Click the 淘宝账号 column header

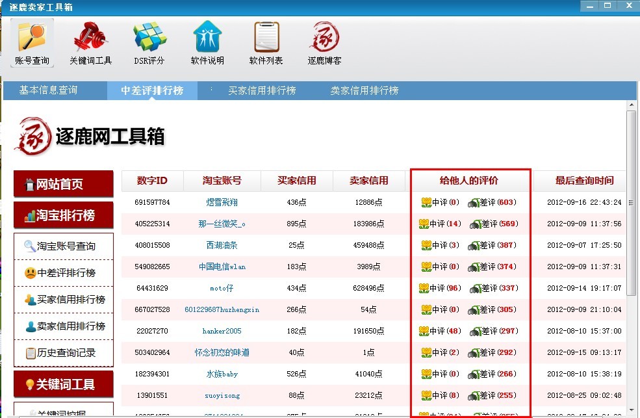(222, 181)
